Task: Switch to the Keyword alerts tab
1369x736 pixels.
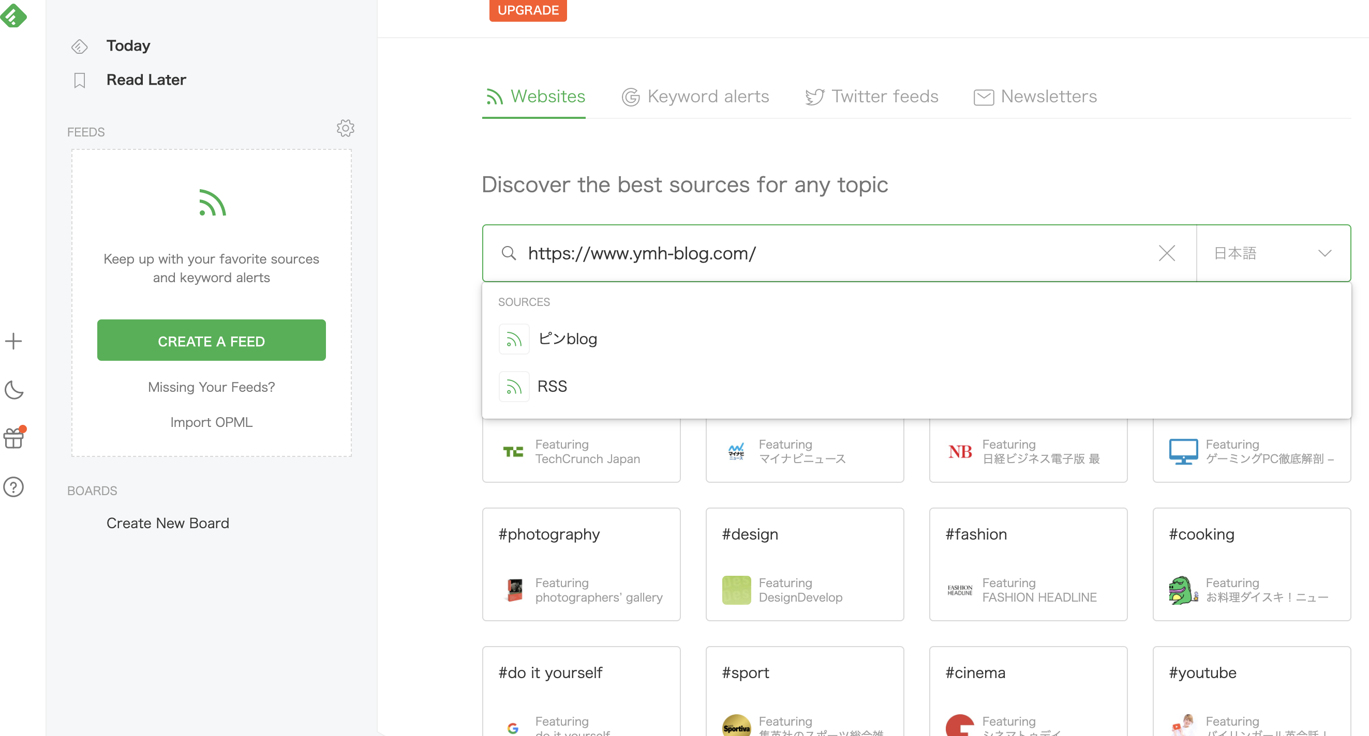Action: coord(695,97)
